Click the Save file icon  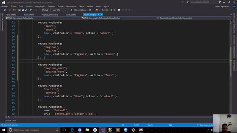click(x=23, y=10)
